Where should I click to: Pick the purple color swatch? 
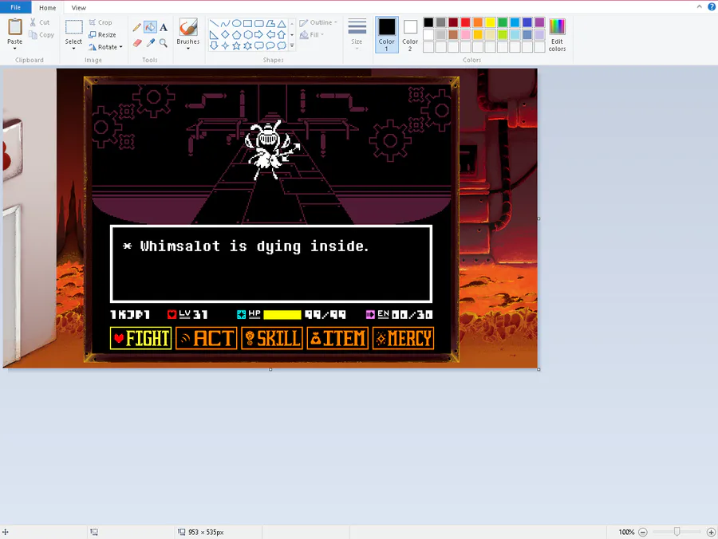[x=539, y=22]
